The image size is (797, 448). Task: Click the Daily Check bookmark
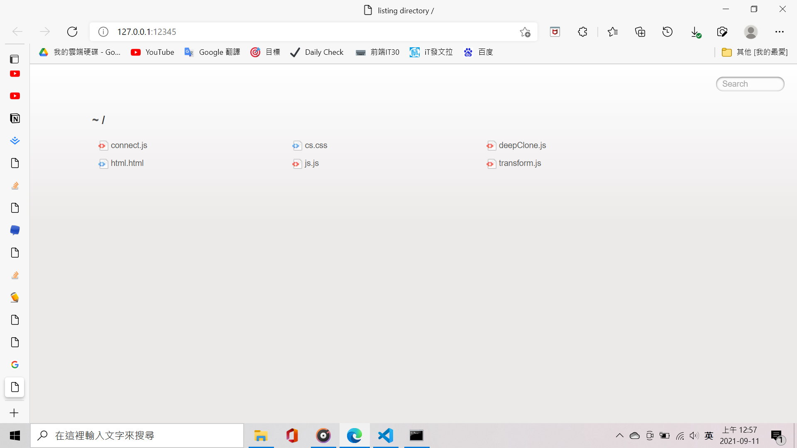[x=317, y=52]
